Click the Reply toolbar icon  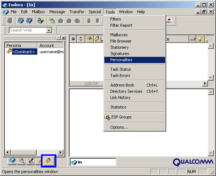(x=61, y=21)
